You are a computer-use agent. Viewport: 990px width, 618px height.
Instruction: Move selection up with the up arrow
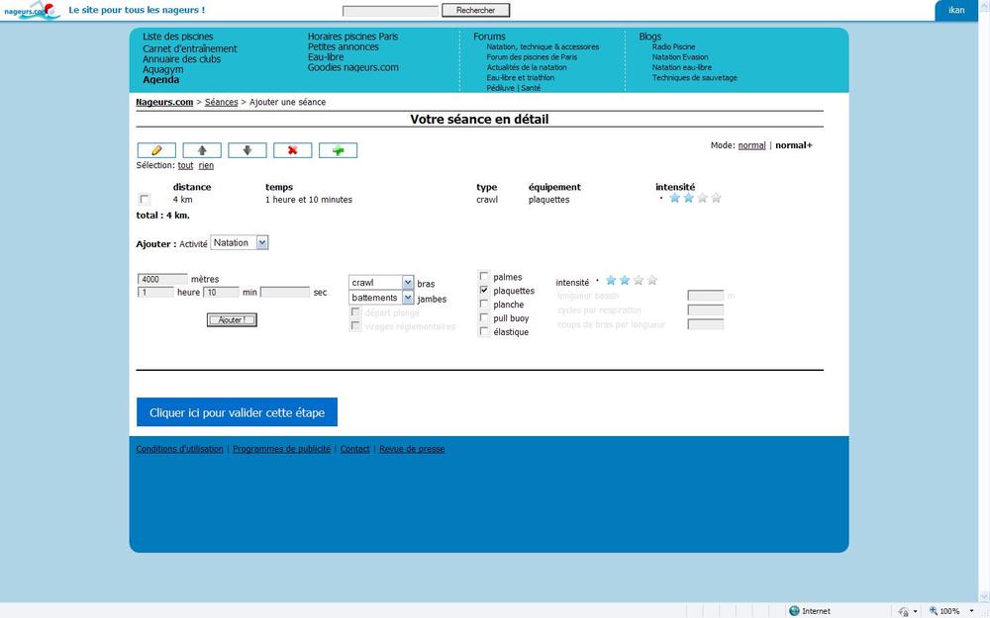pos(202,150)
